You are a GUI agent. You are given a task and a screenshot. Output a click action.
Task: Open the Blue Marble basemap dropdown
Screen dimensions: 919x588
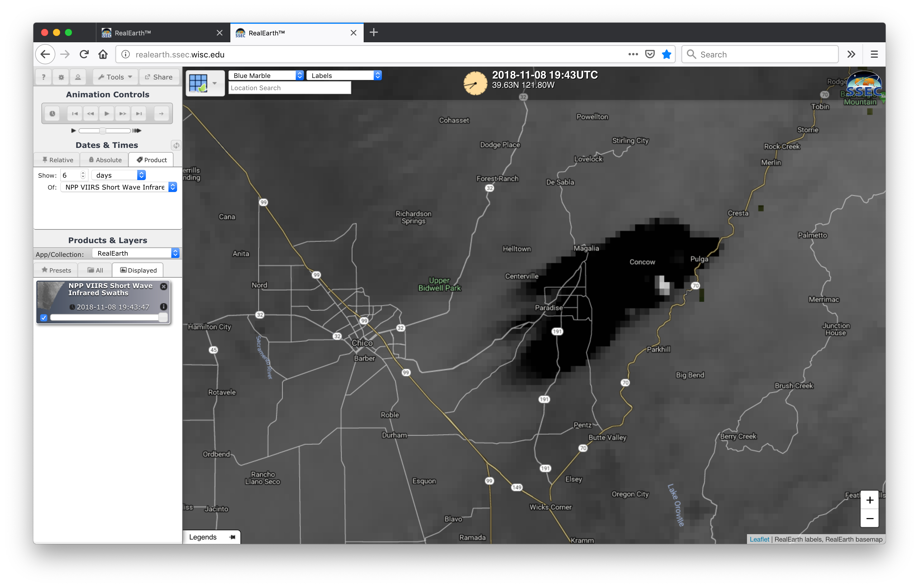click(x=266, y=75)
